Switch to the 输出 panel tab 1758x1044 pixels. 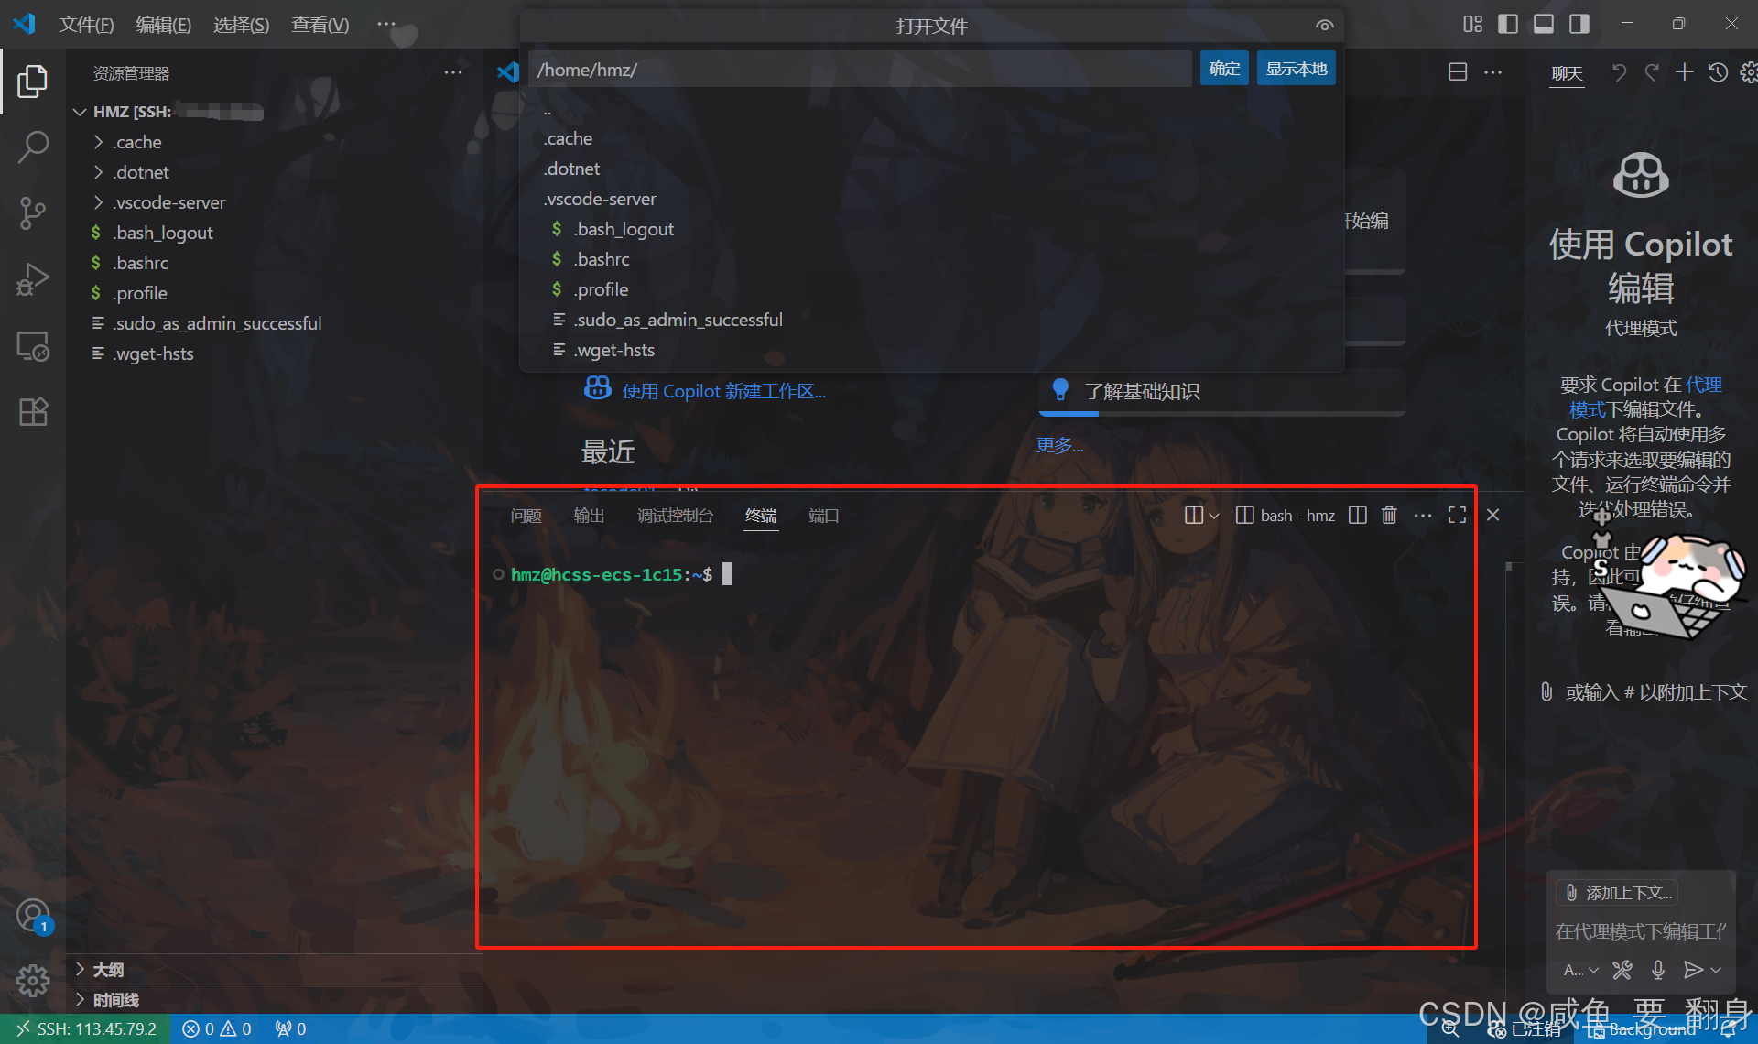(x=589, y=516)
